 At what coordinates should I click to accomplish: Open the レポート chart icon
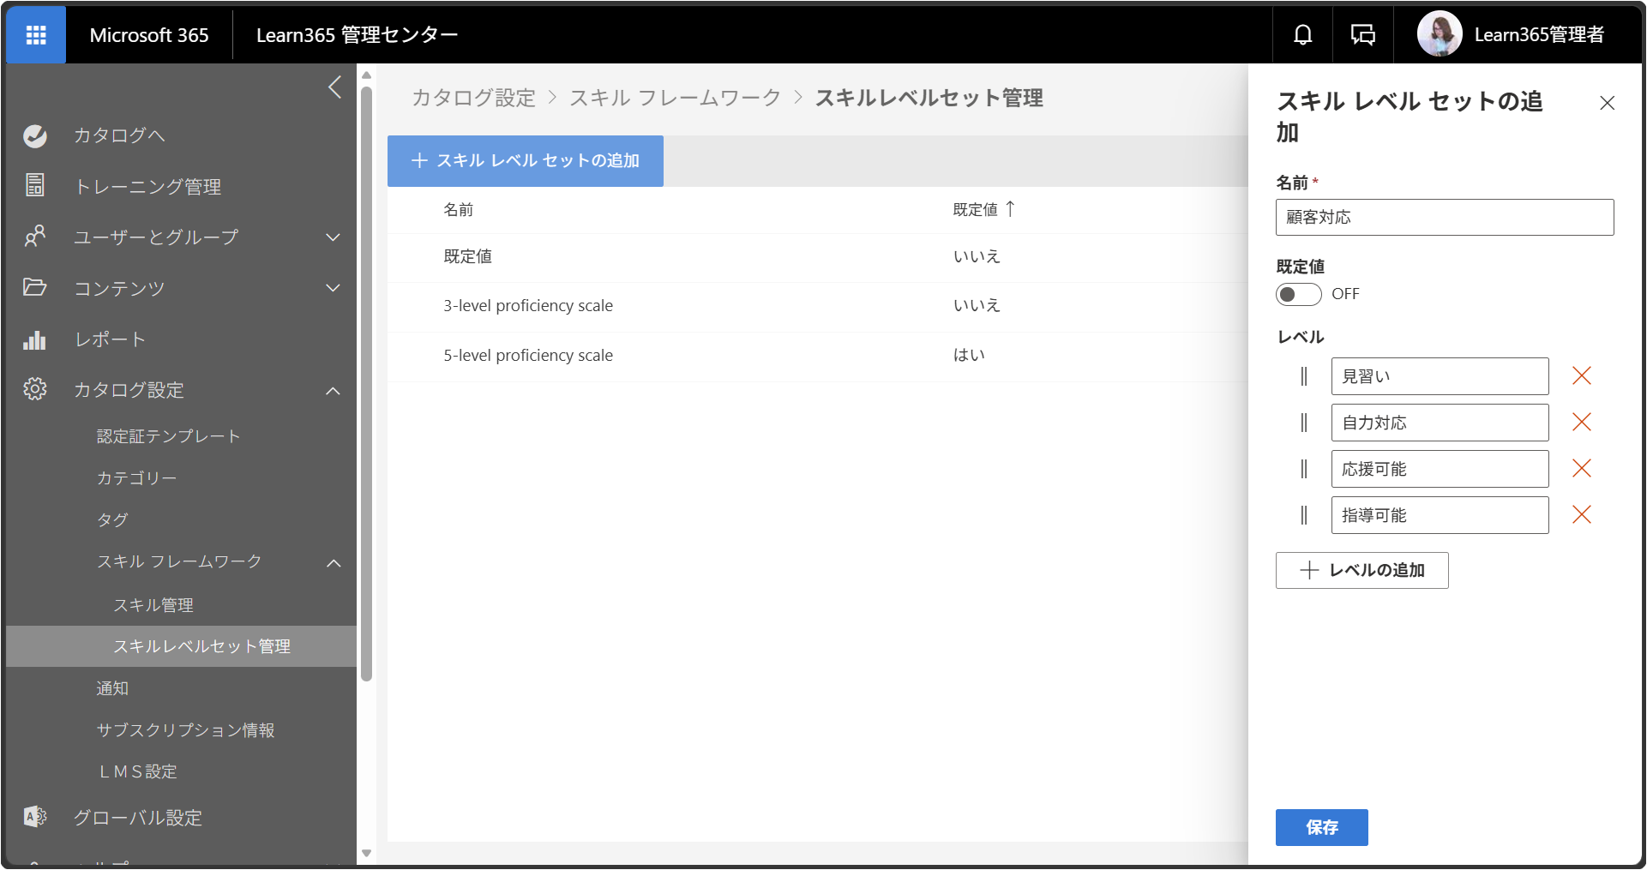(34, 339)
